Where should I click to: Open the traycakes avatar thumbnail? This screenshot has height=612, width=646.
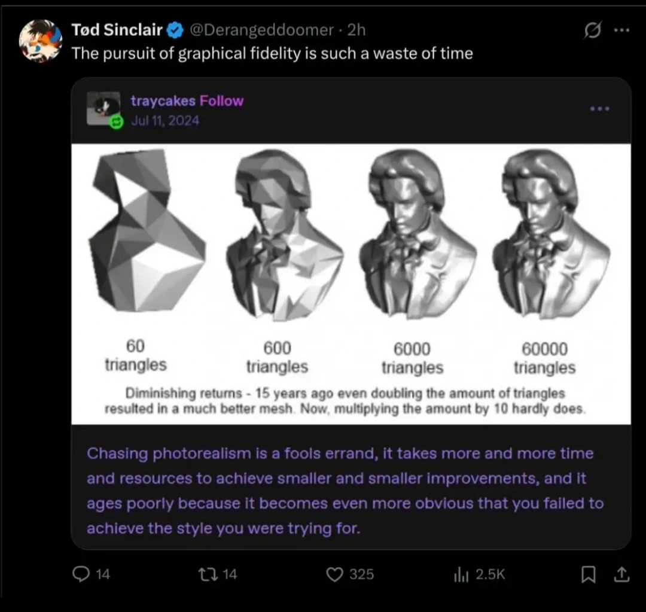click(x=103, y=108)
